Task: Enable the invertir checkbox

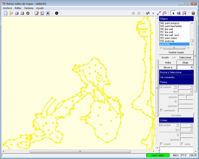Action: 161,144
